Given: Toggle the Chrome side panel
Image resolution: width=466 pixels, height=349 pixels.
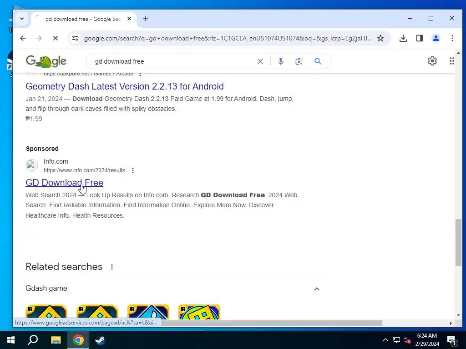Looking at the screenshot, I should click(419, 38).
